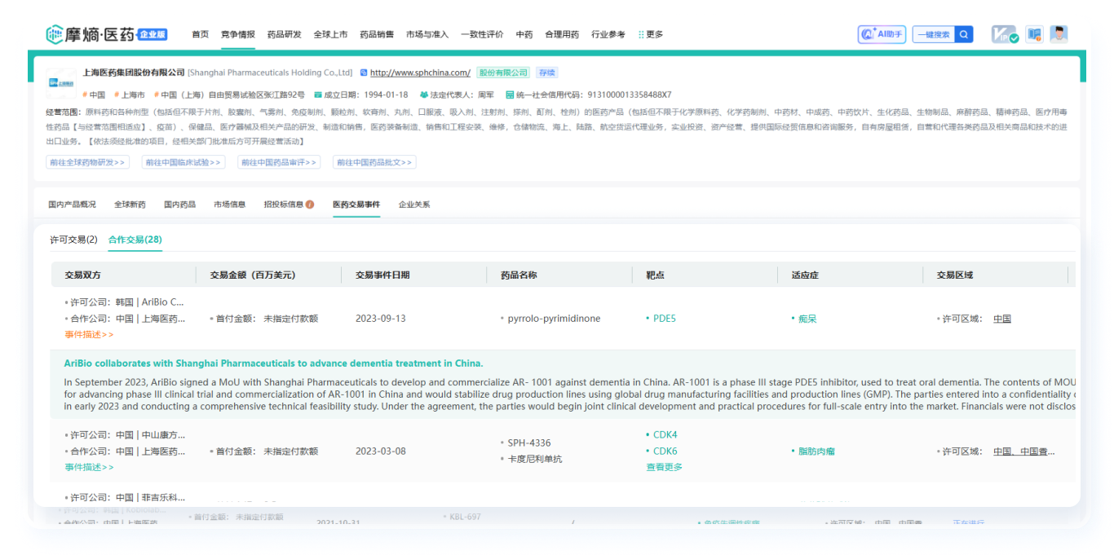Open the AI助手 assistant
1114x555 pixels.
click(x=882, y=34)
